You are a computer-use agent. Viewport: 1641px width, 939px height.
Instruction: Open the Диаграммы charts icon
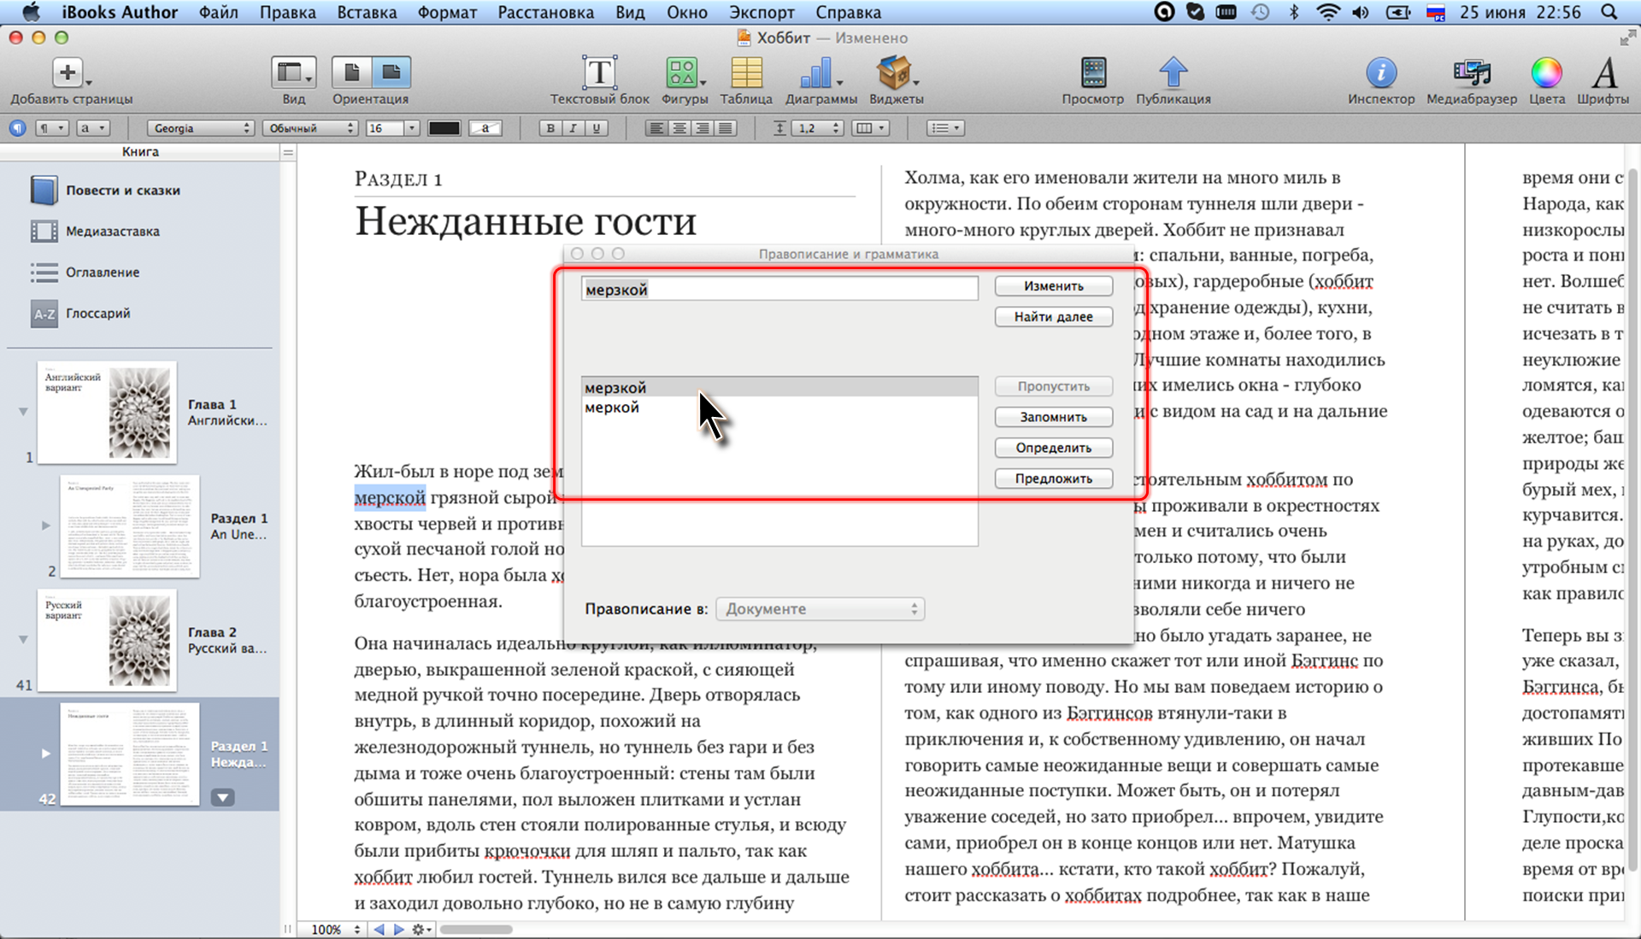click(817, 73)
